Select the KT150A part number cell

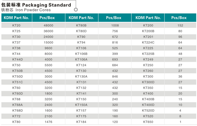81,105
